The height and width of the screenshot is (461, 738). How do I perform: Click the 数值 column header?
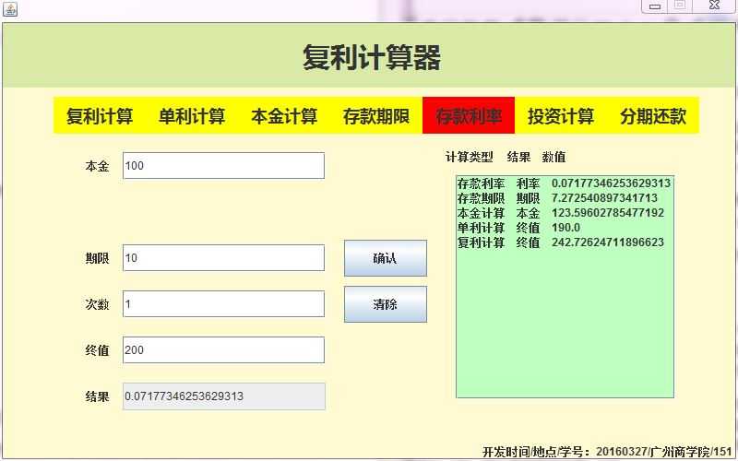point(553,157)
